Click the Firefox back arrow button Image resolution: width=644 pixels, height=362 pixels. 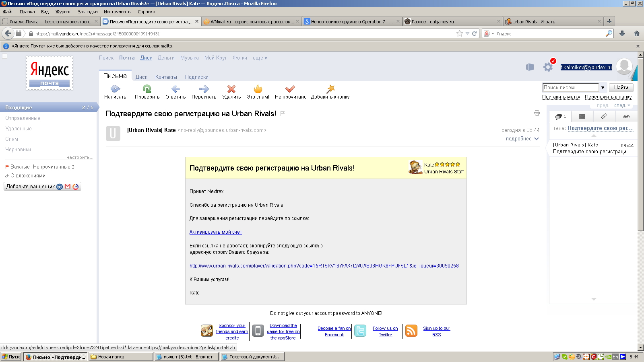(8, 33)
